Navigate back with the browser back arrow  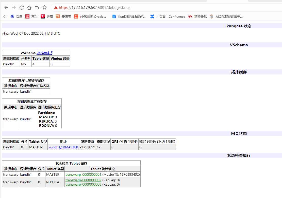[x=6, y=8]
